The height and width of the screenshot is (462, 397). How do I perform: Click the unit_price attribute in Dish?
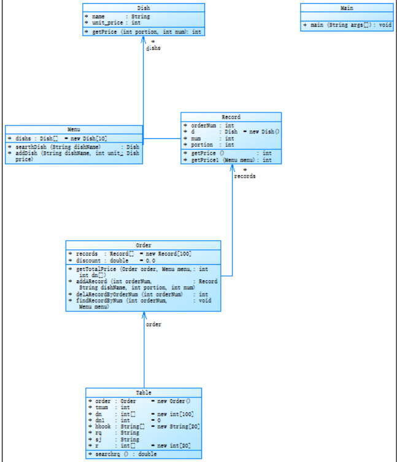click(113, 23)
